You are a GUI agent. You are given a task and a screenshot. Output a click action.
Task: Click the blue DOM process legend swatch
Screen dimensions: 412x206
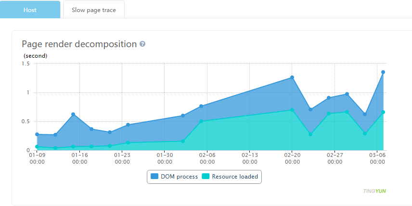pyautogui.click(x=155, y=177)
